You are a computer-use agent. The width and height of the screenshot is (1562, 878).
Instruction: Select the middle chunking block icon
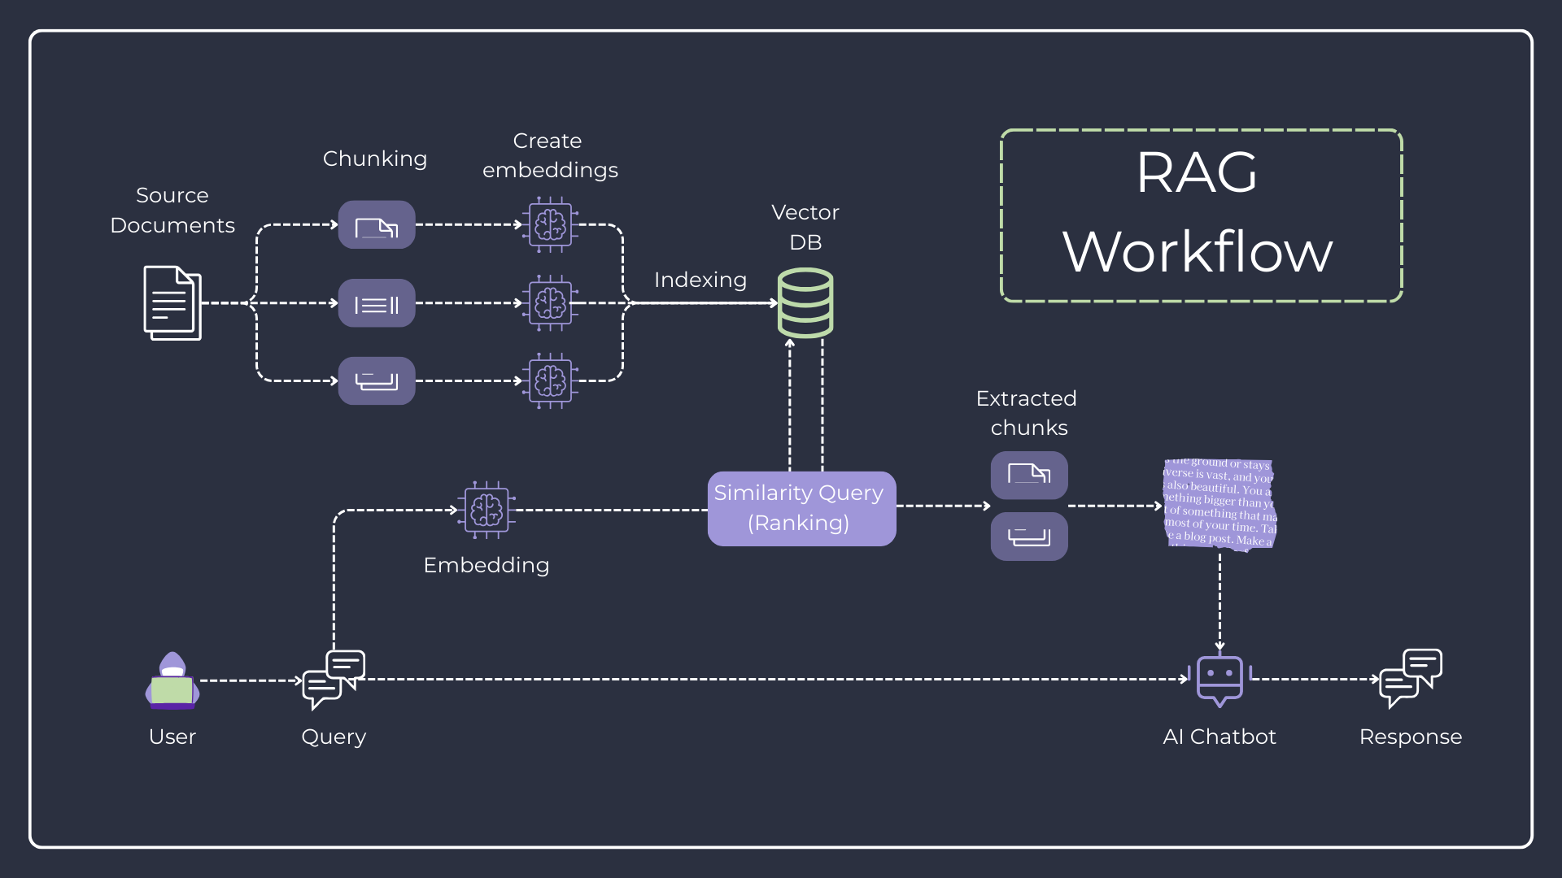pyautogui.click(x=377, y=303)
